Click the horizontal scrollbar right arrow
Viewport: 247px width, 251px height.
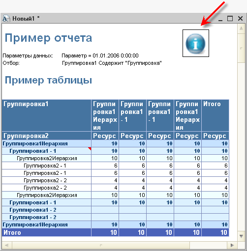tap(232, 245)
